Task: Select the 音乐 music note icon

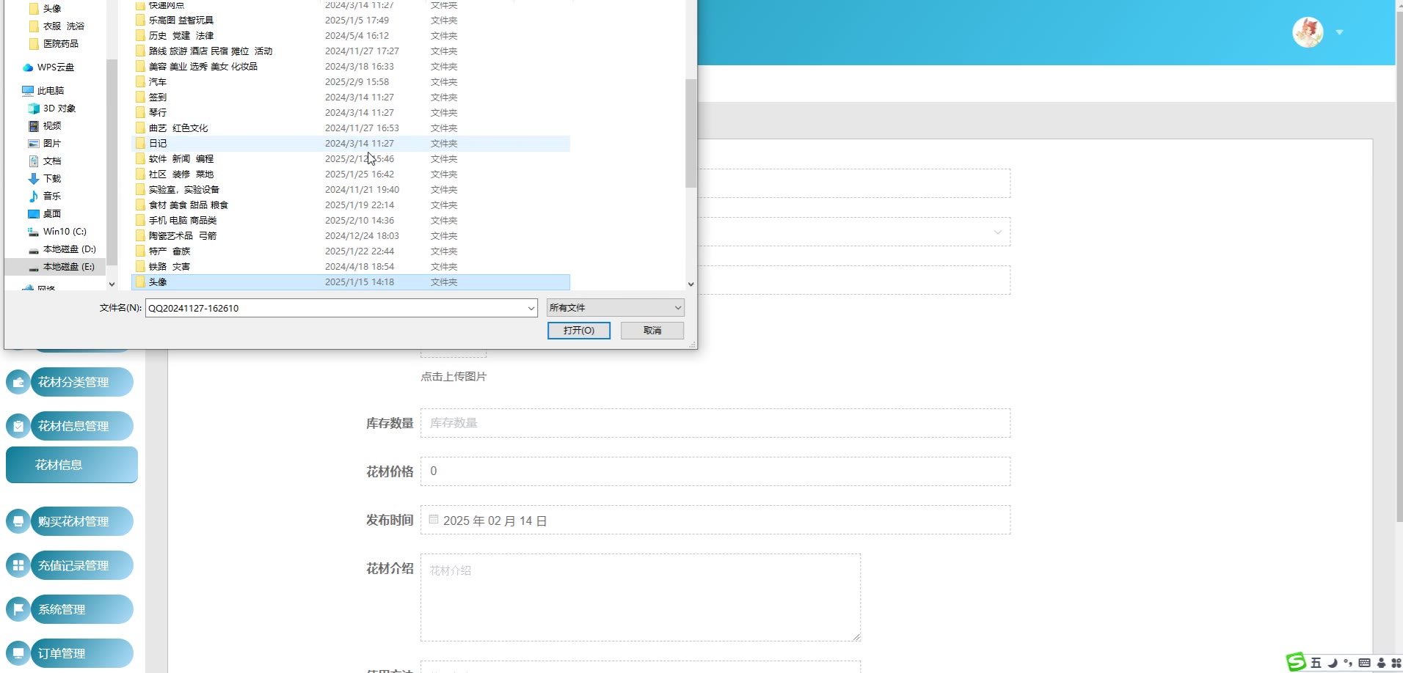Action: (x=34, y=196)
